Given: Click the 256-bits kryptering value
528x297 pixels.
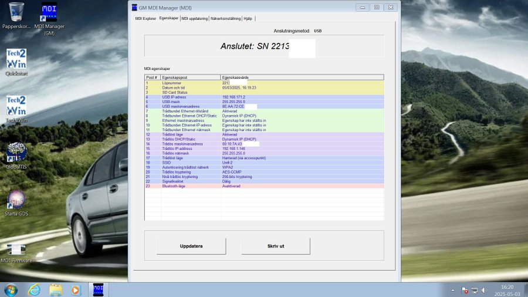Looking at the screenshot, I should tap(237, 177).
